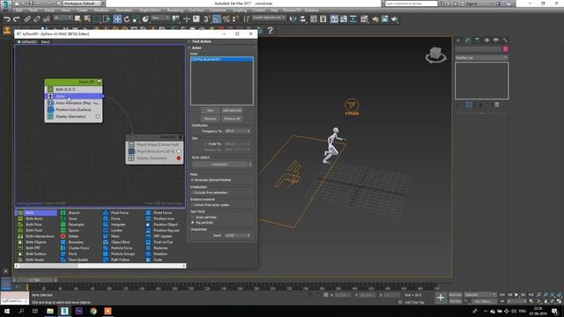The width and height of the screenshot is (564, 317).
Task: Click the Actor object picker button
Action: [220, 165]
